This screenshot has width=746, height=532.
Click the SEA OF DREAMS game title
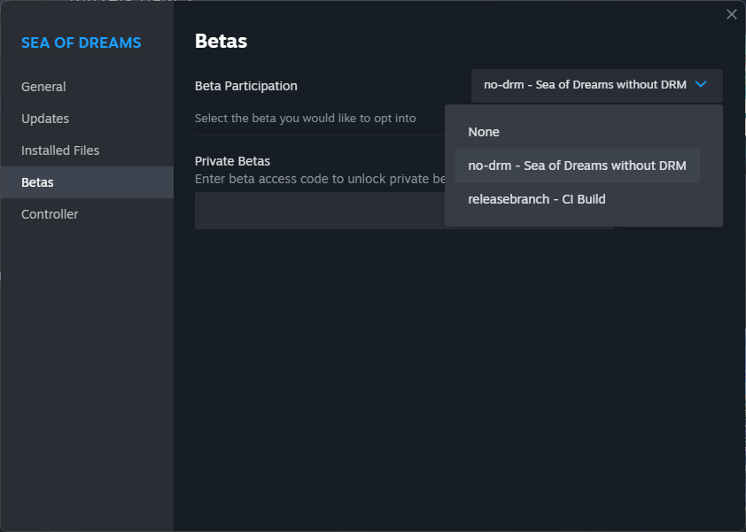pyautogui.click(x=79, y=42)
